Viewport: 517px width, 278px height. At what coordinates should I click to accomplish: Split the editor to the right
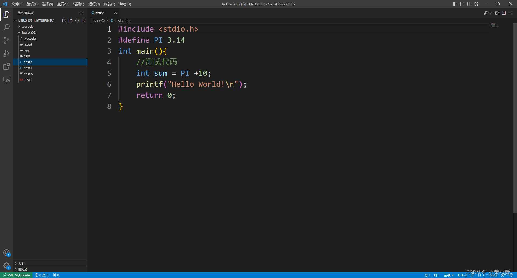pos(504,13)
